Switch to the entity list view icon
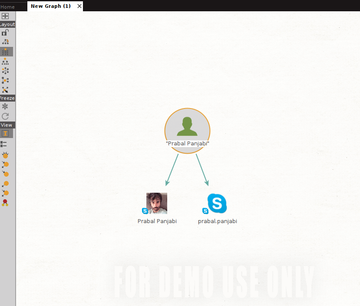The height and width of the screenshot is (306, 360). tap(4, 144)
